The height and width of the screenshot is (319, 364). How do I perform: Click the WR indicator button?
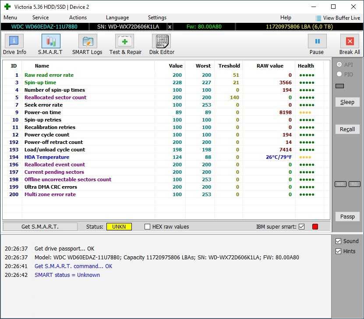(340, 184)
